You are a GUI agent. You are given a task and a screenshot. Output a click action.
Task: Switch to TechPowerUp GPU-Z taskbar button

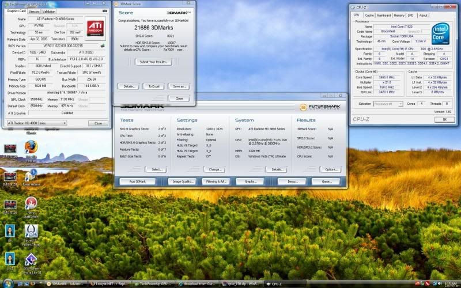click(153, 284)
